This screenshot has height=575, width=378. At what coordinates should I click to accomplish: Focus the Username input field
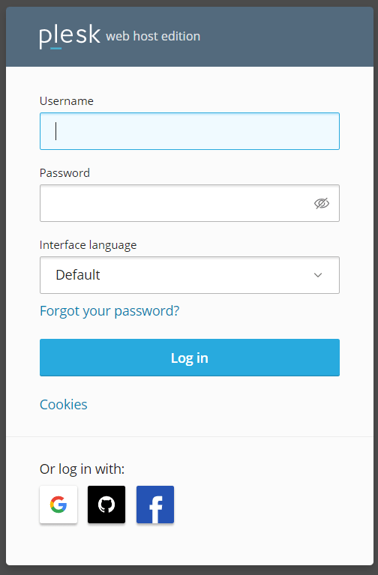tap(189, 131)
